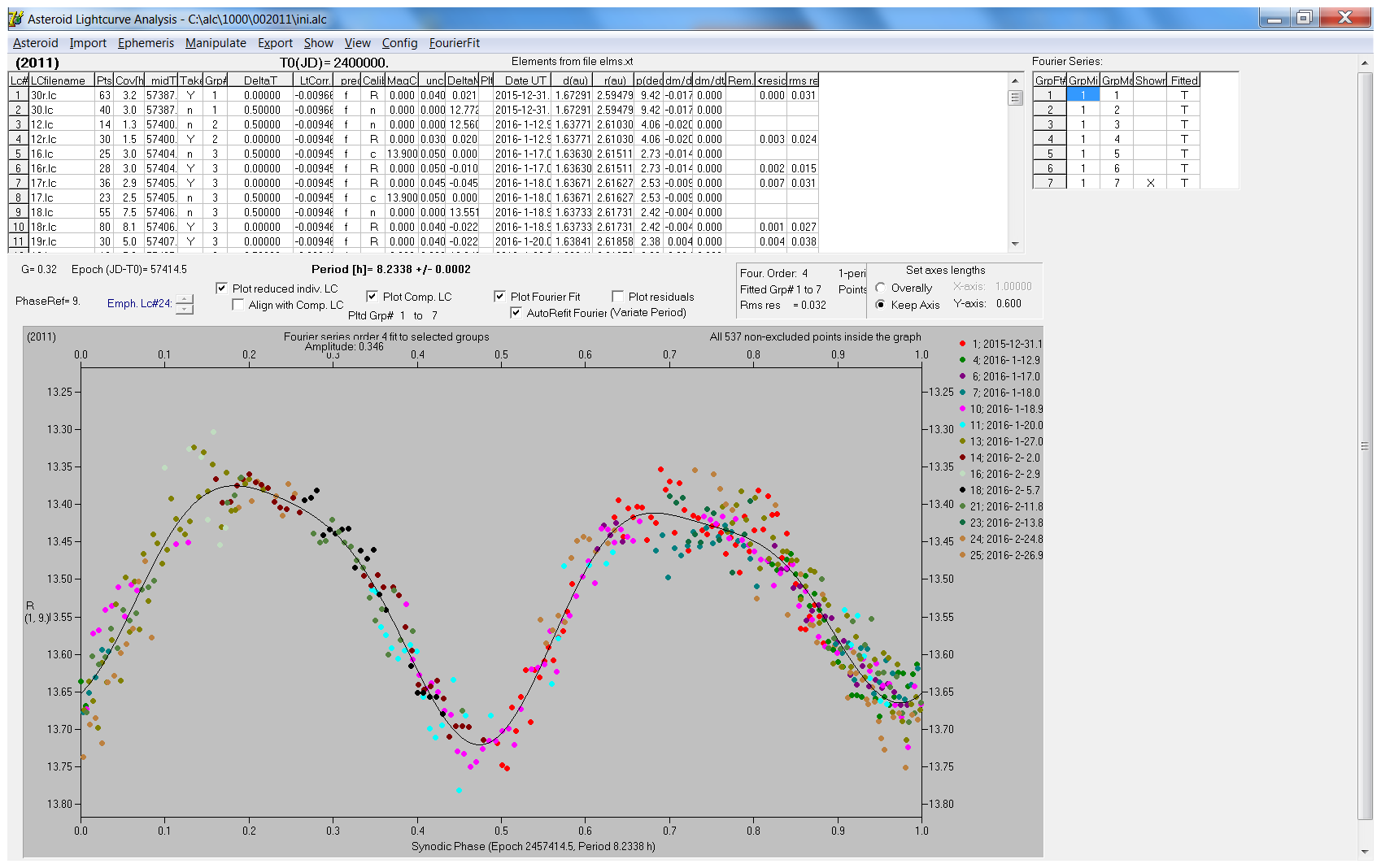Click the Elements from file elms.xt text
1381x868 pixels.
pos(572,61)
